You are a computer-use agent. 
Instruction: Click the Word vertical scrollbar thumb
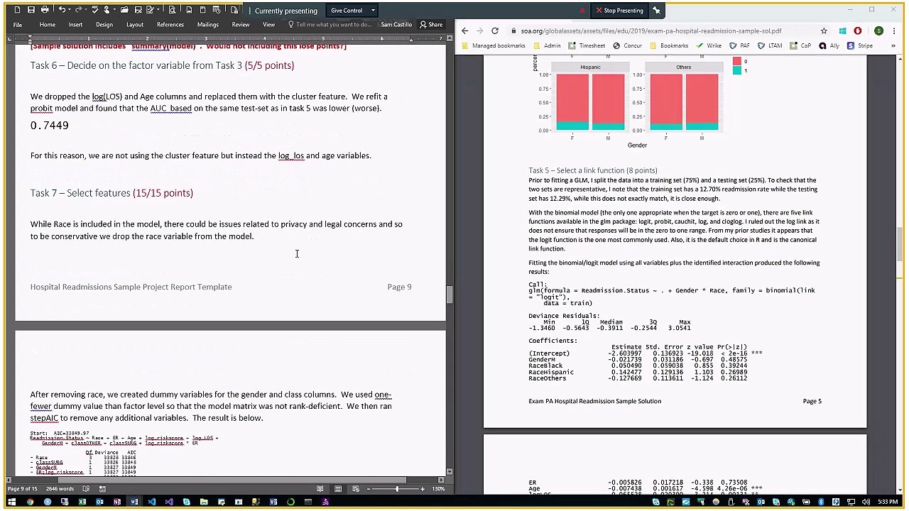tap(450, 294)
